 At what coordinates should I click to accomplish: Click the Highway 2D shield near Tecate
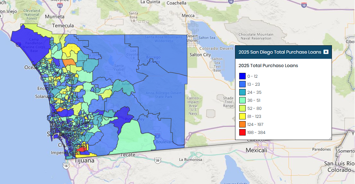pos(158,161)
